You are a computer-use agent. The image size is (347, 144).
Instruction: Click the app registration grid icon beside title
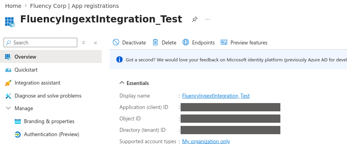click(10, 22)
